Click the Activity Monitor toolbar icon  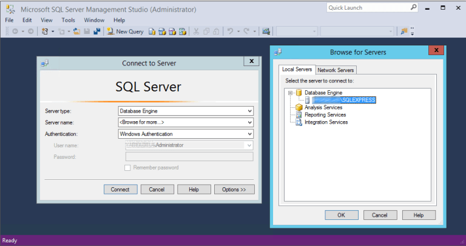pyautogui.click(x=266, y=31)
